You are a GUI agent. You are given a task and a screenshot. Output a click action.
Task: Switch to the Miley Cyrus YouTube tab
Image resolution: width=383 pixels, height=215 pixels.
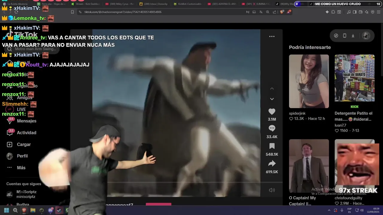pyautogui.click(x=119, y=4)
